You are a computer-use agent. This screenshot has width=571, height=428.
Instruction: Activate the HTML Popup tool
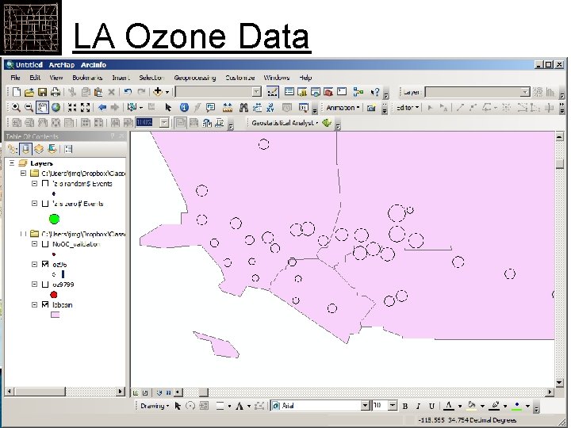tap(210, 107)
